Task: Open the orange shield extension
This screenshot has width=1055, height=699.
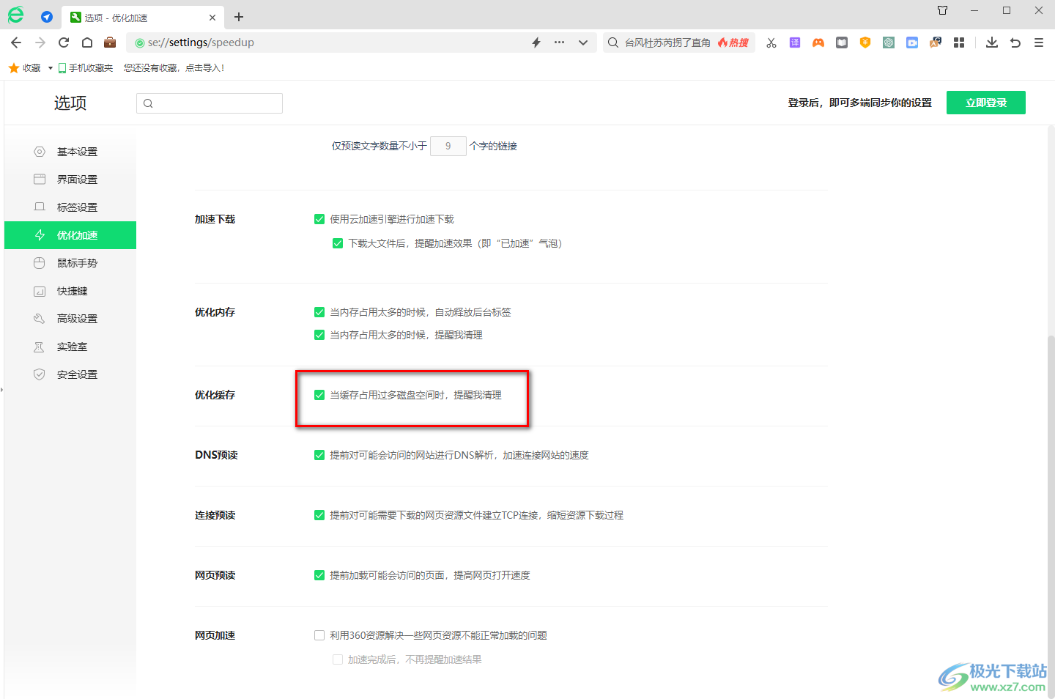Action: click(865, 42)
